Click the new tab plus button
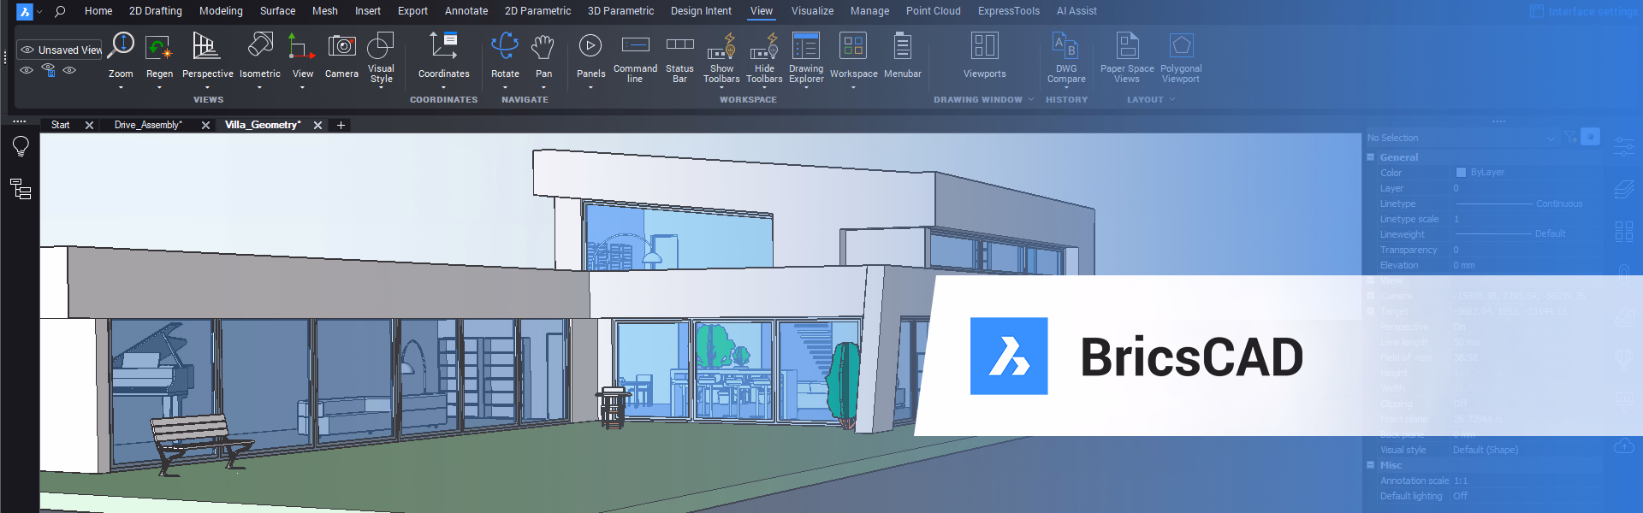This screenshot has width=1643, height=513. [x=341, y=125]
